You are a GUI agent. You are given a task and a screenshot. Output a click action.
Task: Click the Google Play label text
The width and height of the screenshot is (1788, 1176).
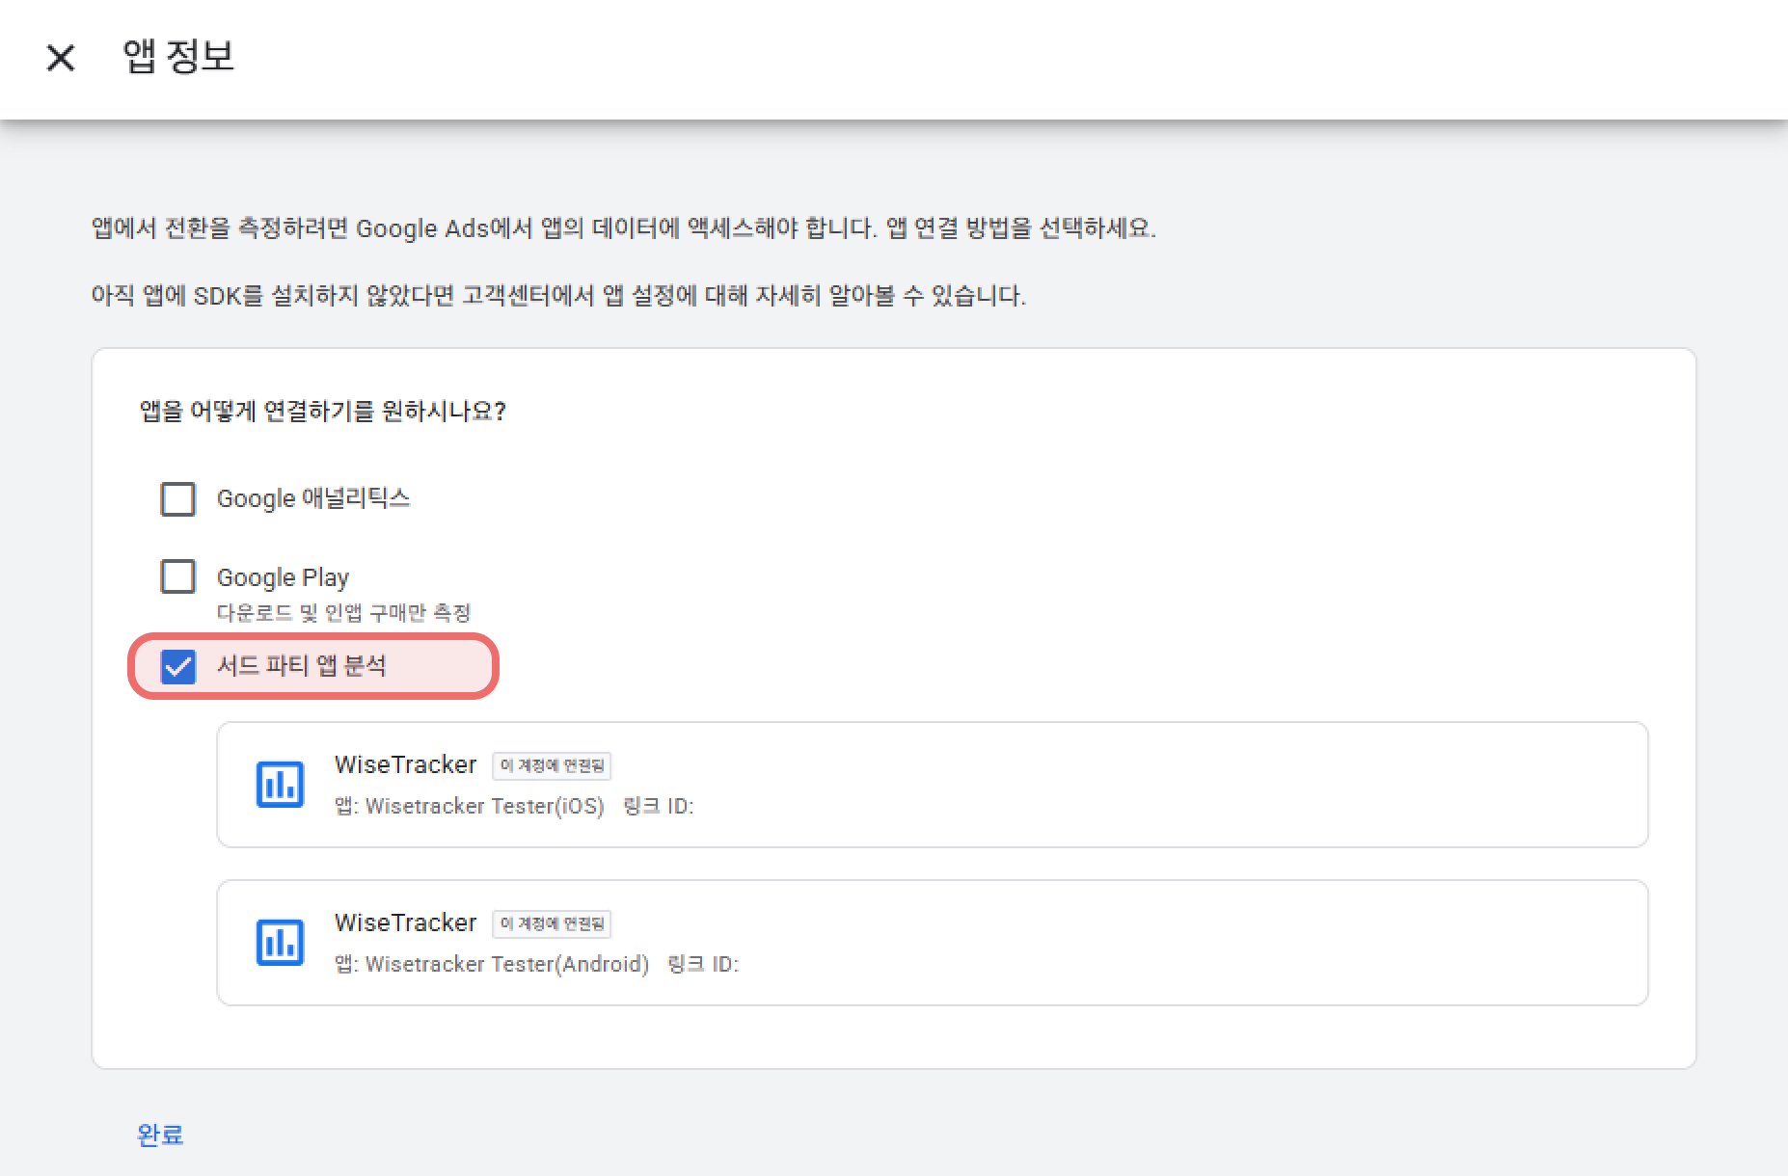click(283, 577)
